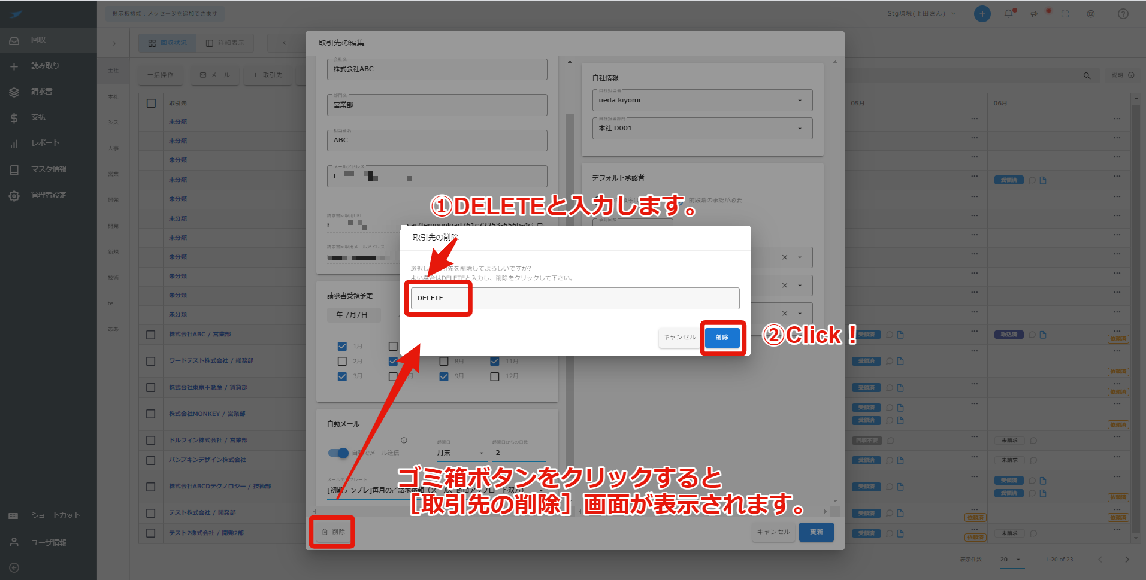Image resolution: width=1146 pixels, height=580 pixels.
Task: Toggle the 8月 checkbox
Action: pos(444,361)
